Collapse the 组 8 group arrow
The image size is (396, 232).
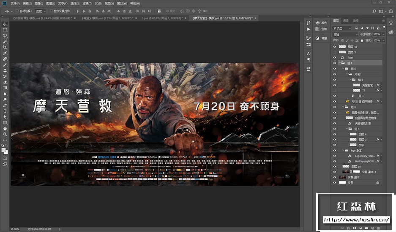click(x=340, y=63)
